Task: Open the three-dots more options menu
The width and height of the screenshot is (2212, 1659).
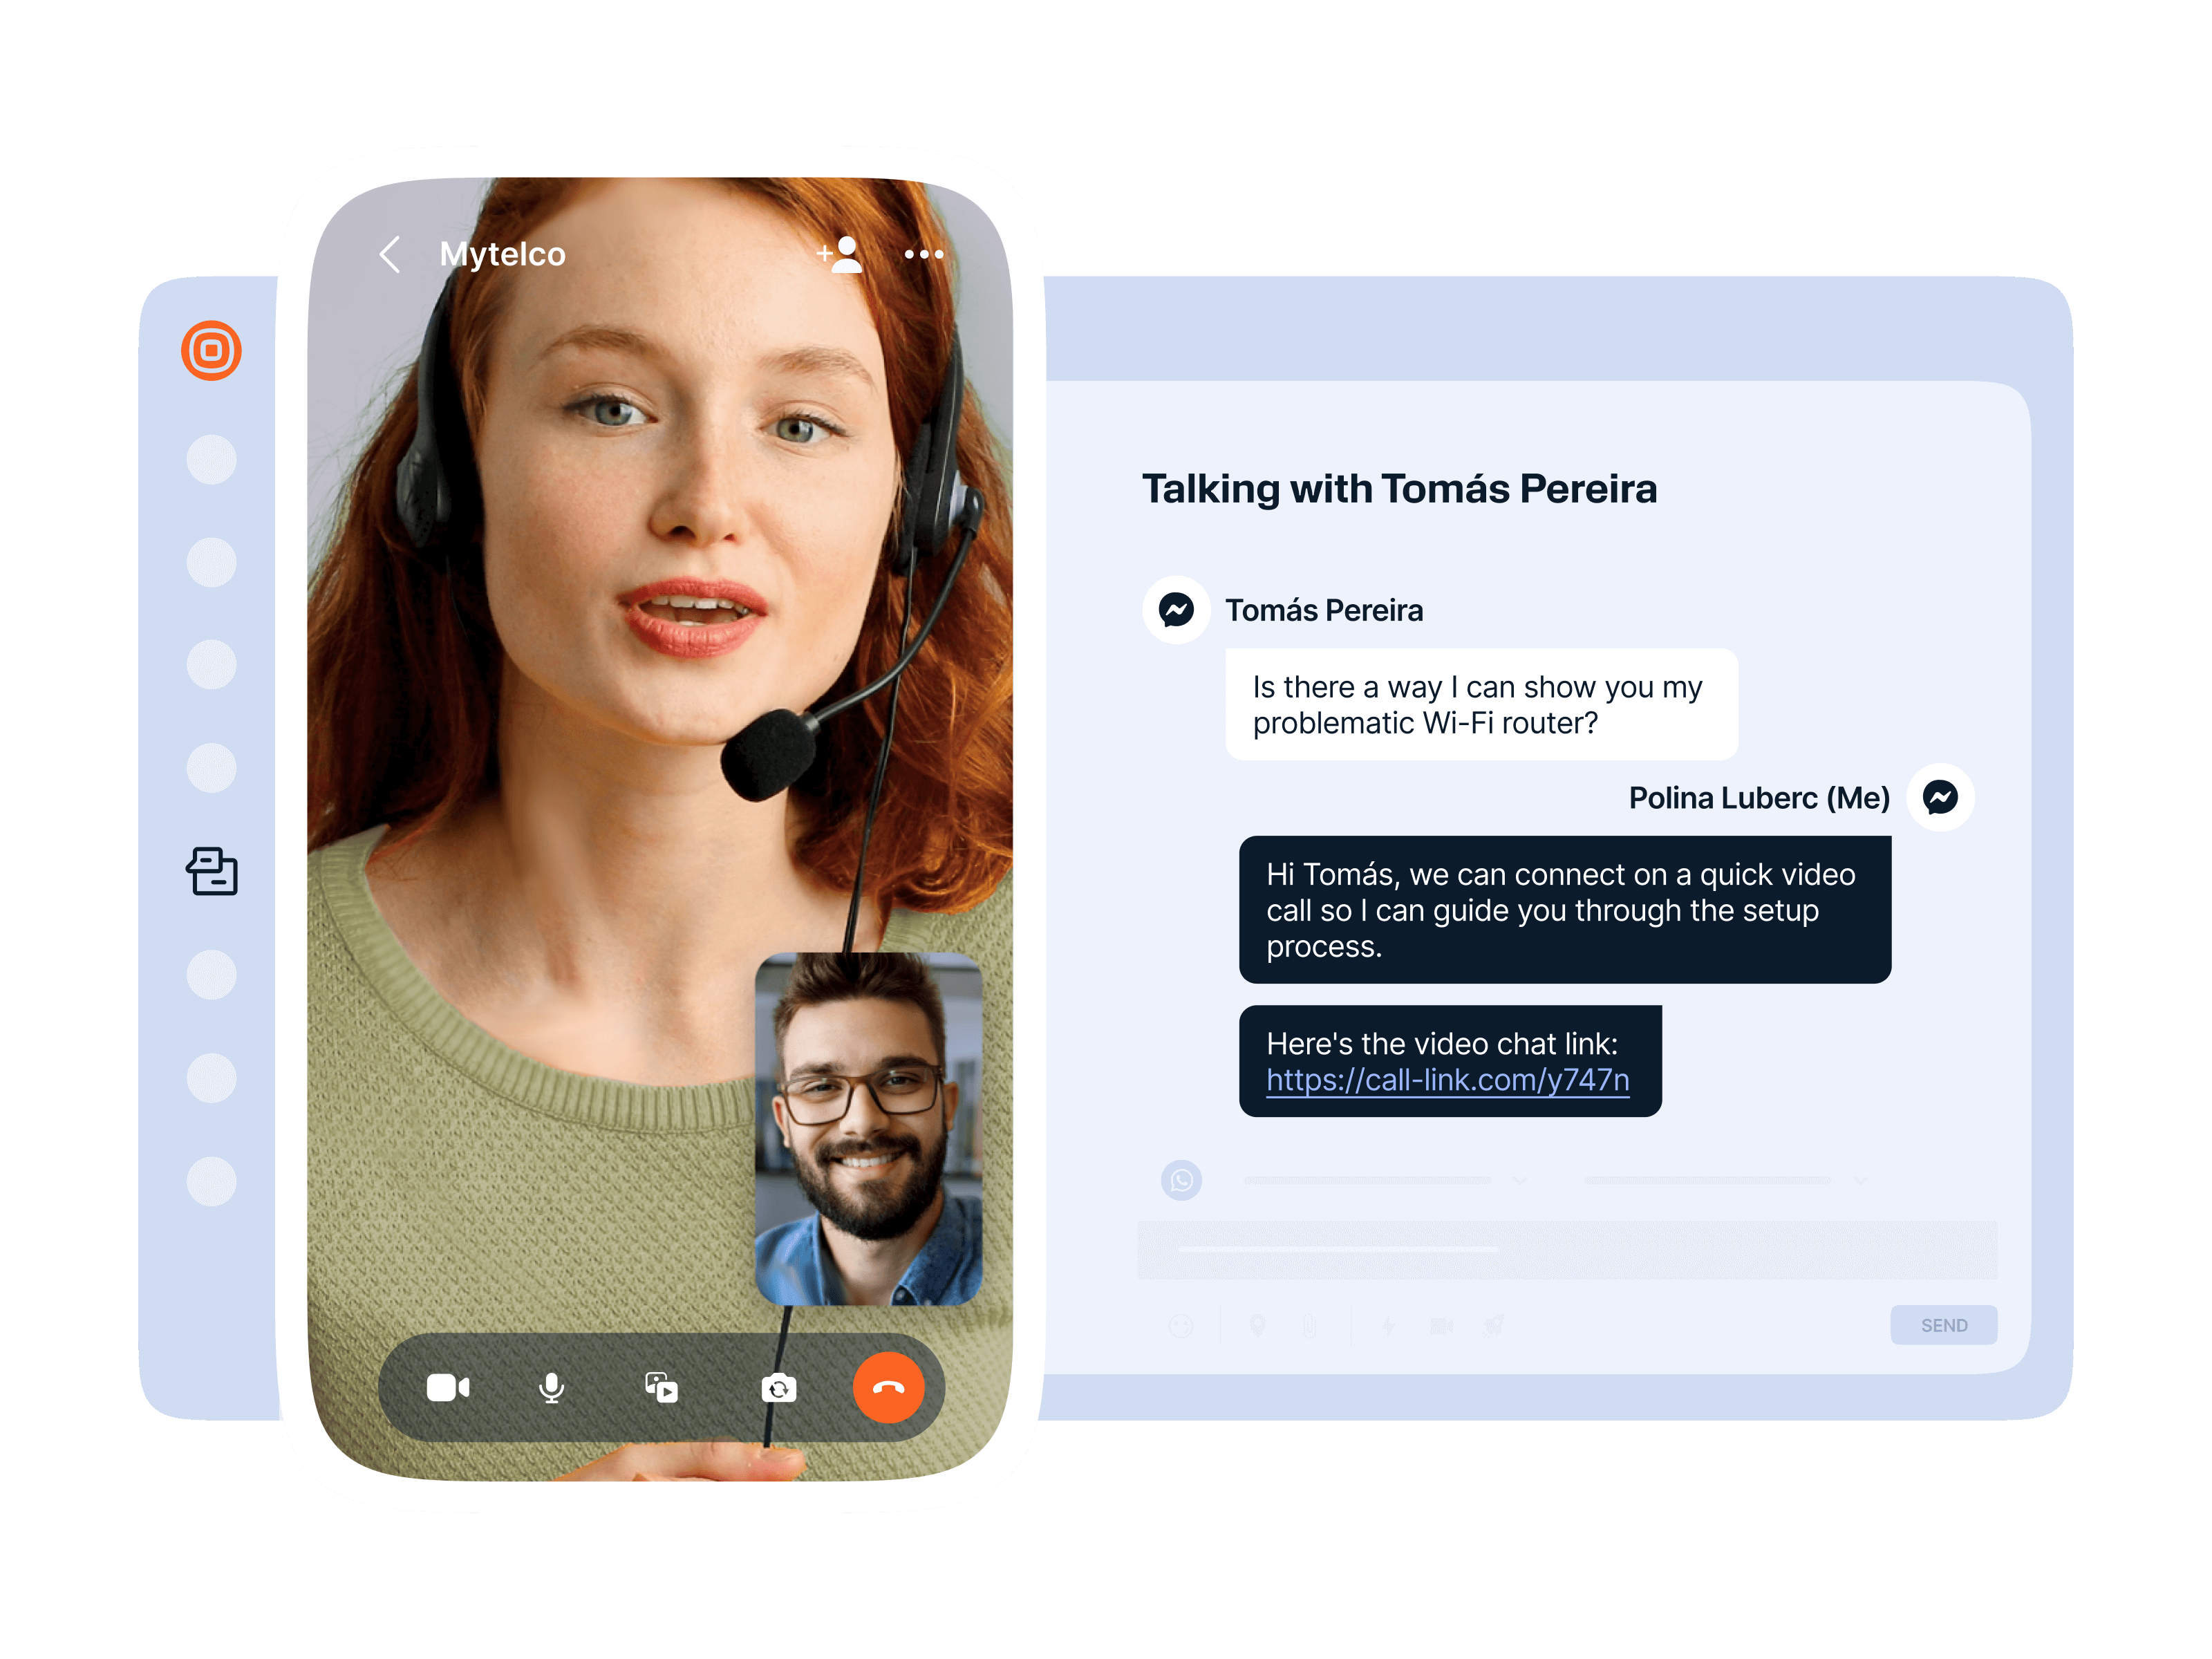Action: (x=923, y=255)
